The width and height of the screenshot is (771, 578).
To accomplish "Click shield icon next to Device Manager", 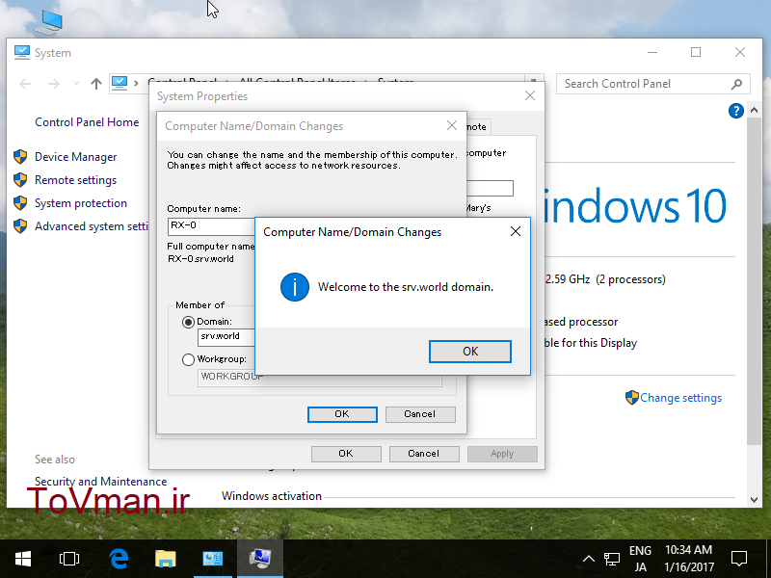I will tap(20, 157).
